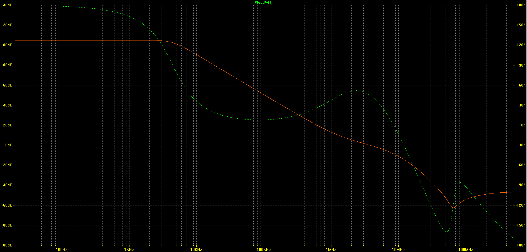
Task: Click the -60° phase axis label
Action: 521,165
